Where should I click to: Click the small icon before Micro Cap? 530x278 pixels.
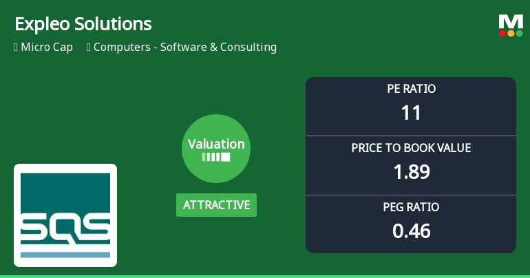pyautogui.click(x=16, y=47)
